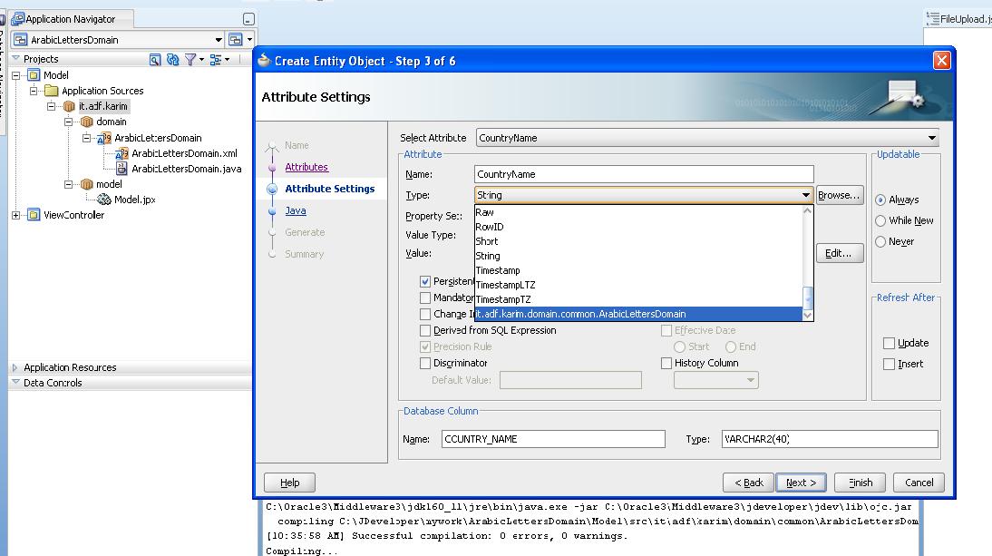The image size is (992, 556).
Task: Go to the Attributes wizard step
Action: coord(306,167)
